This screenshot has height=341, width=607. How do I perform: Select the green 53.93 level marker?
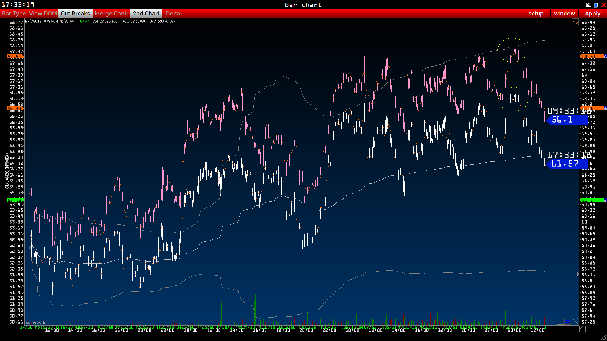pyautogui.click(x=15, y=200)
